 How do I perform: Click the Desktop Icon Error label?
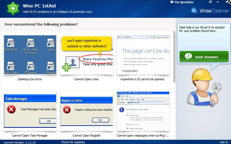pos(30,79)
